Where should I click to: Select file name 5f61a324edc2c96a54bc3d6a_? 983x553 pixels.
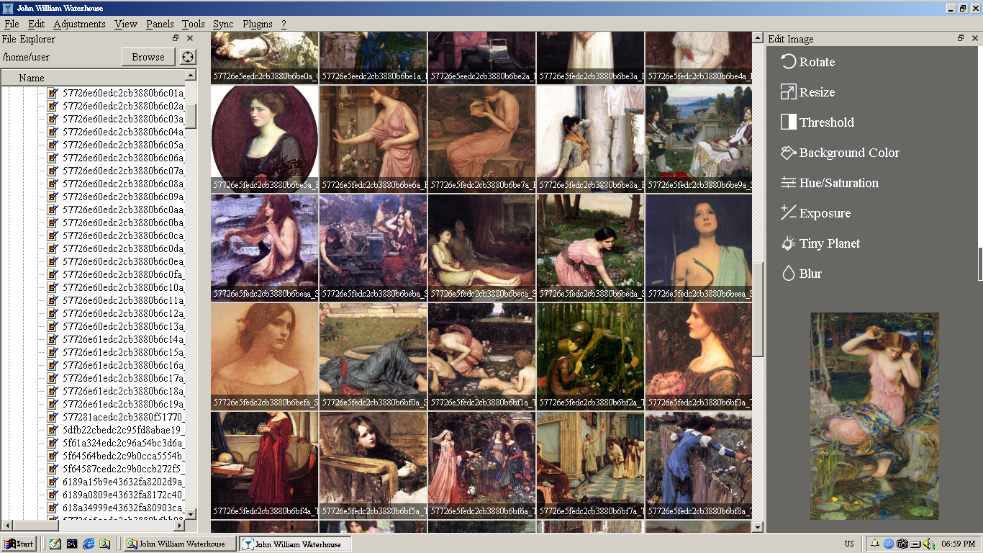click(123, 443)
